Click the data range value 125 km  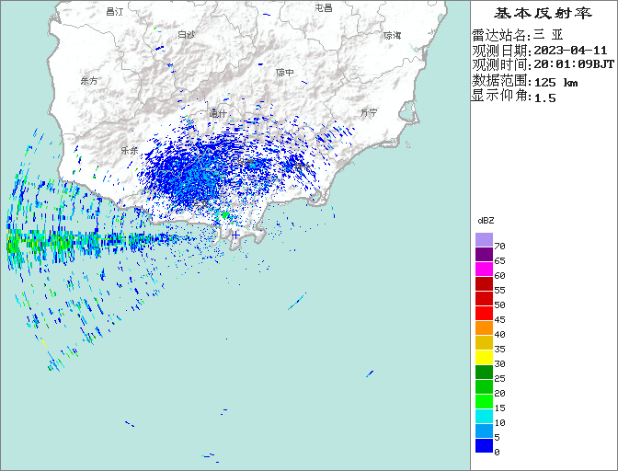555,83
